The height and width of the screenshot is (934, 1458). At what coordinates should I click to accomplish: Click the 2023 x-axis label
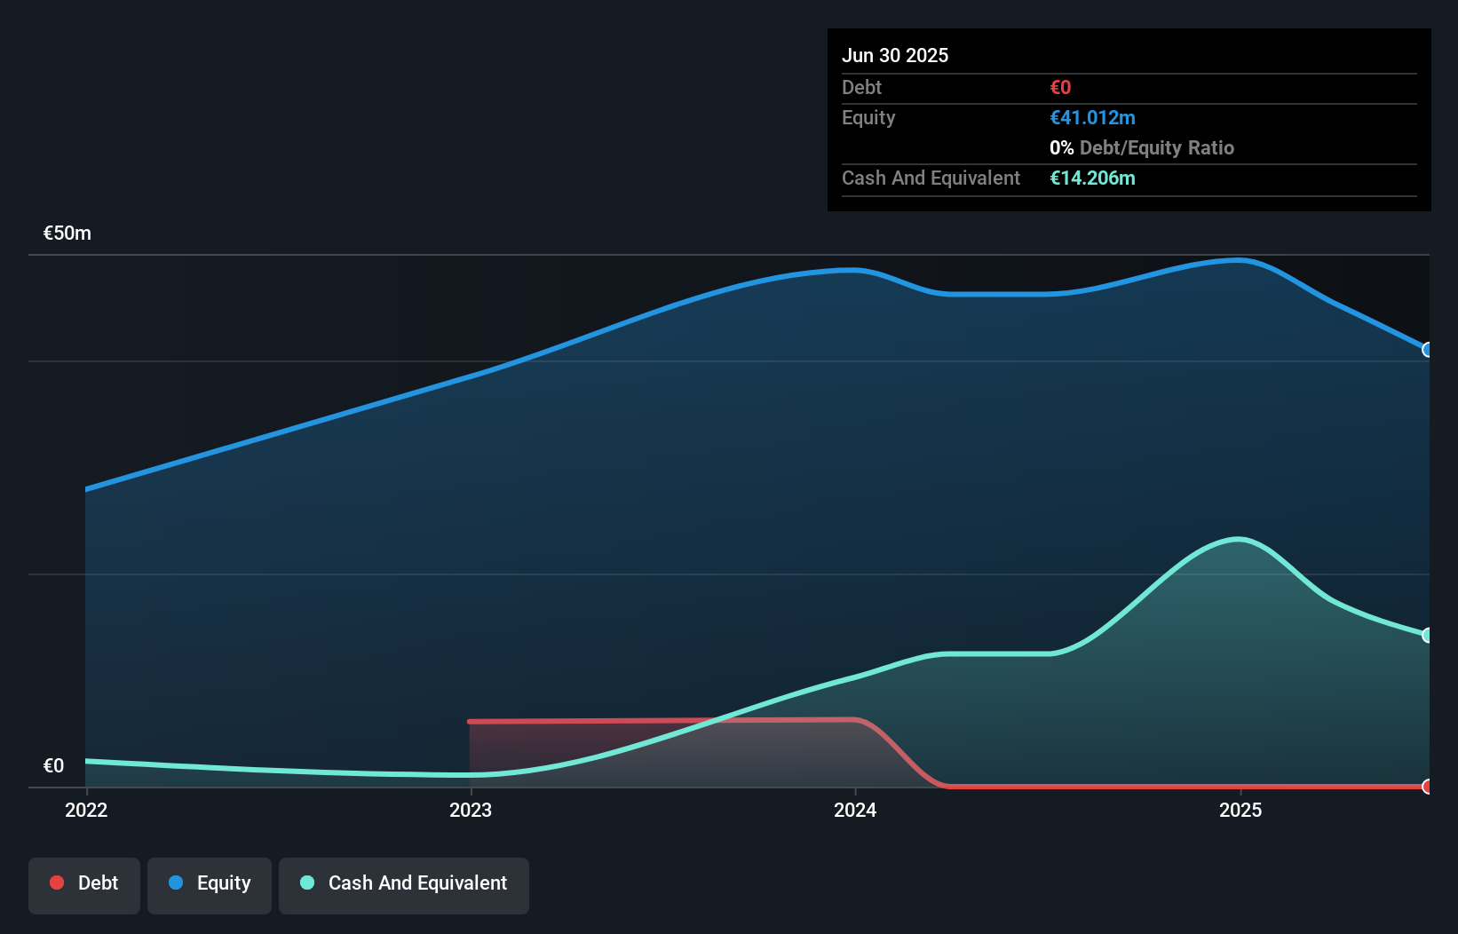click(x=471, y=810)
